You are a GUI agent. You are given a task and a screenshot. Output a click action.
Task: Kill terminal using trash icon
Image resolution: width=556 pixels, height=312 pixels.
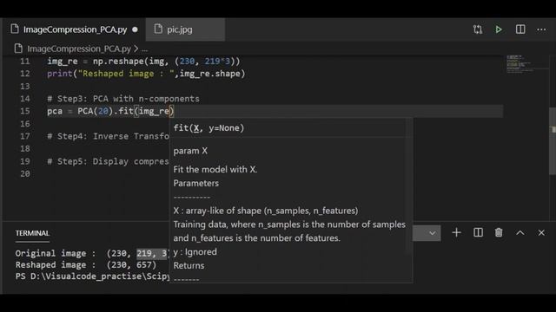499,233
